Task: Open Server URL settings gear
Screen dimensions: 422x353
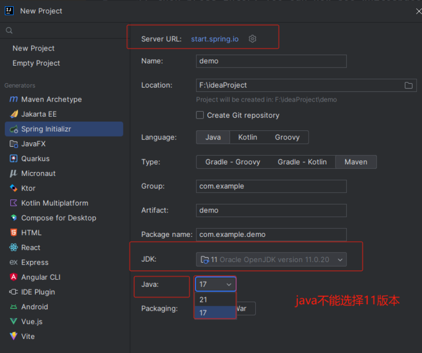Action: point(252,39)
